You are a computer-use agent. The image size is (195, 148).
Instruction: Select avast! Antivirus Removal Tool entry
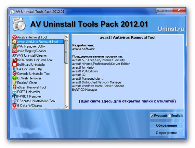click(38, 42)
